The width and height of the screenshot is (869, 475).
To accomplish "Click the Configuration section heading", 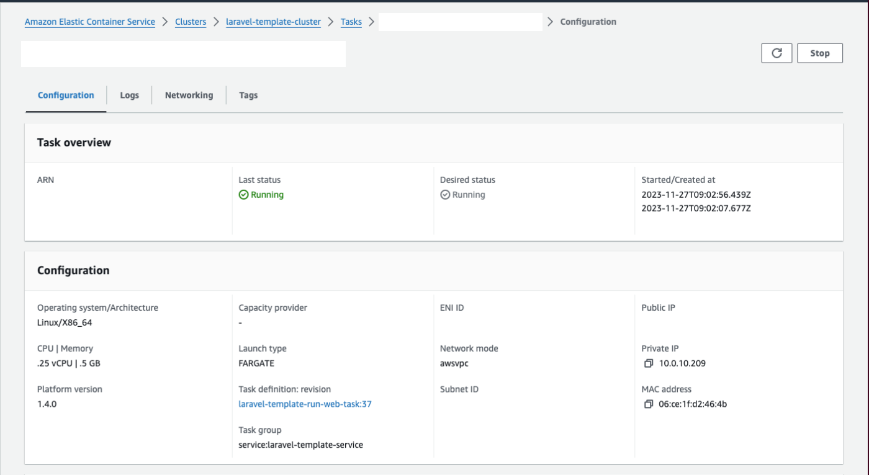I will [x=73, y=270].
